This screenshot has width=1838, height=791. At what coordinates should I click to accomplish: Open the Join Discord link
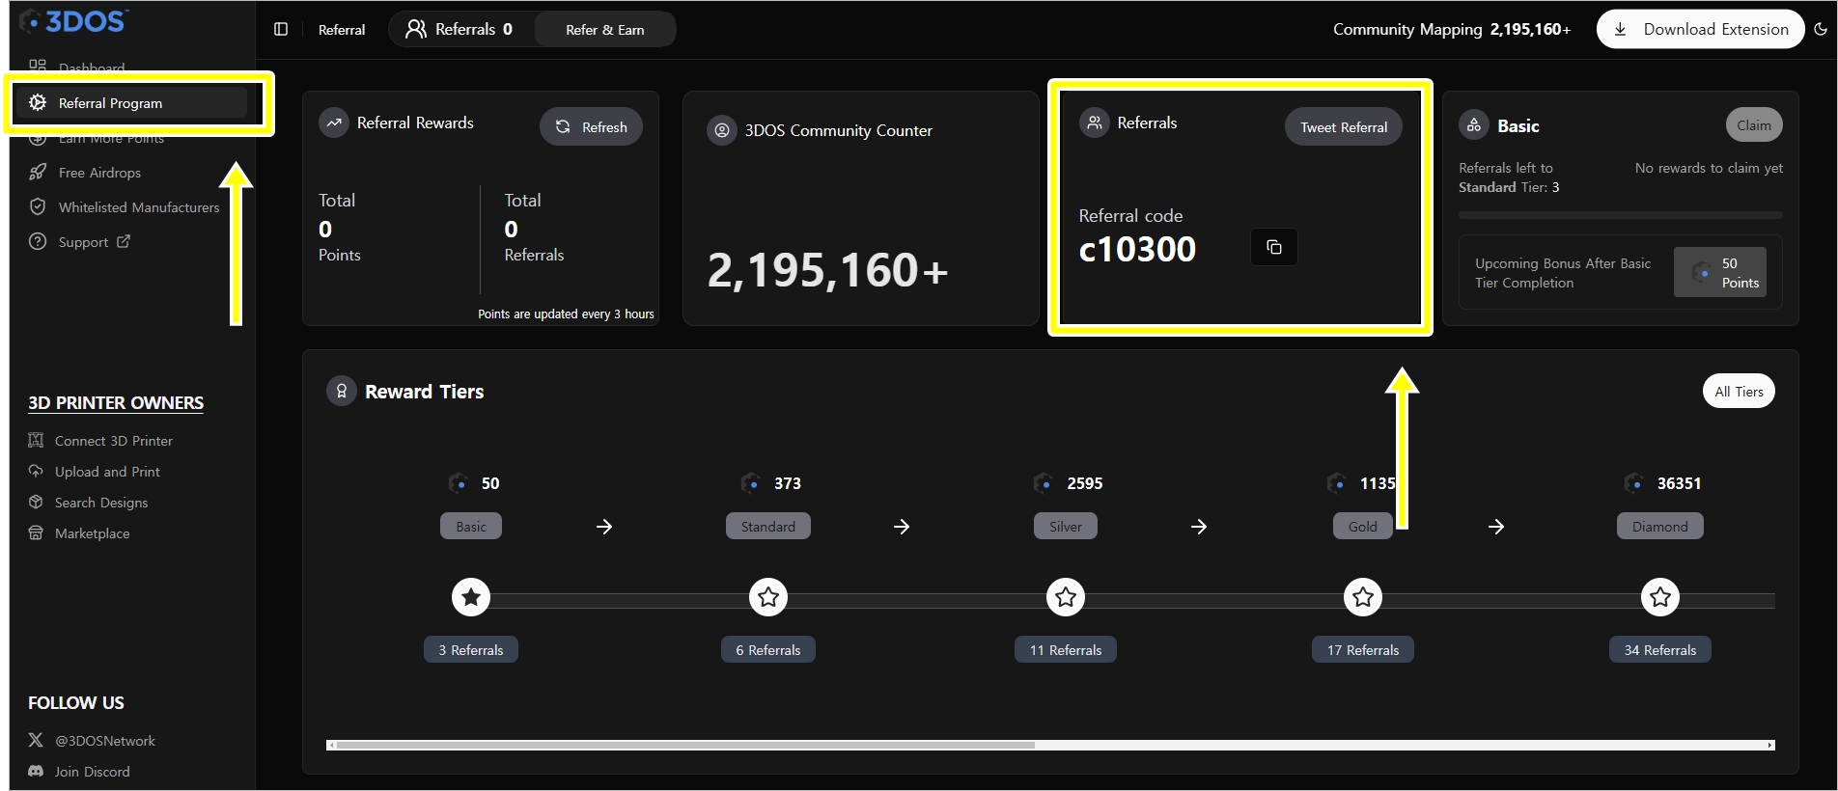click(x=92, y=772)
